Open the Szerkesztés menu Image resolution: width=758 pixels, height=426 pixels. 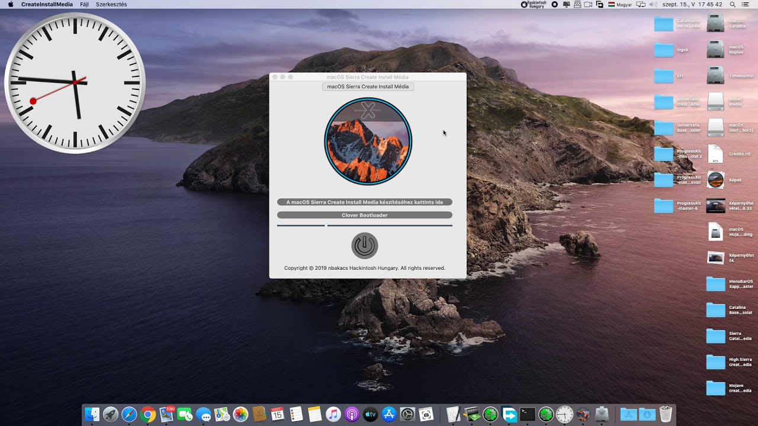pos(111,4)
